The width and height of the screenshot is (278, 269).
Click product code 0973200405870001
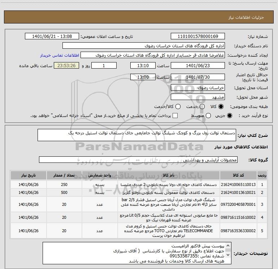pyautogui.click(x=238, y=204)
